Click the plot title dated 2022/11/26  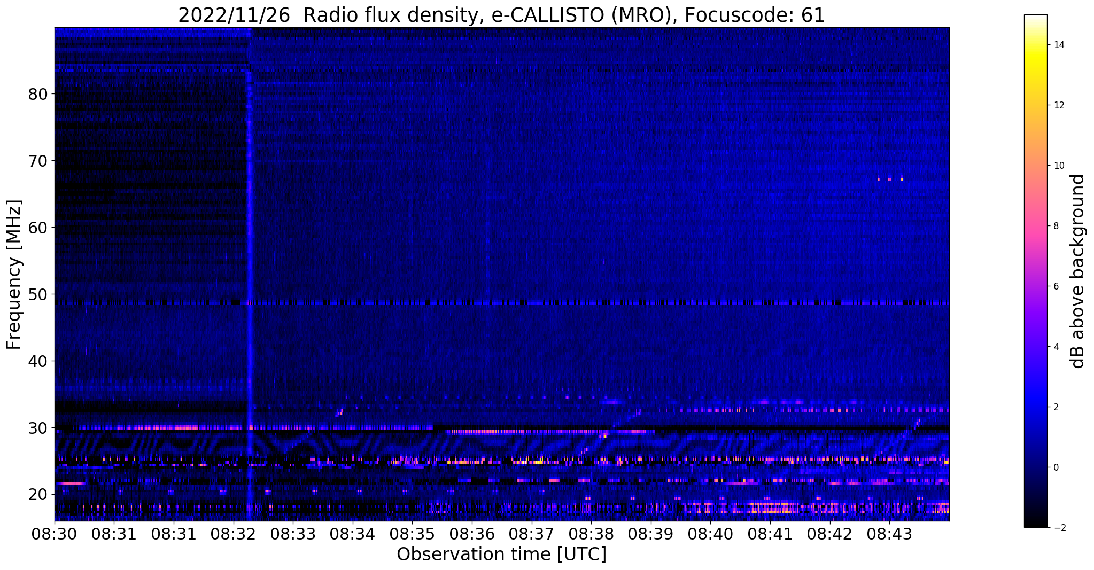coord(501,15)
